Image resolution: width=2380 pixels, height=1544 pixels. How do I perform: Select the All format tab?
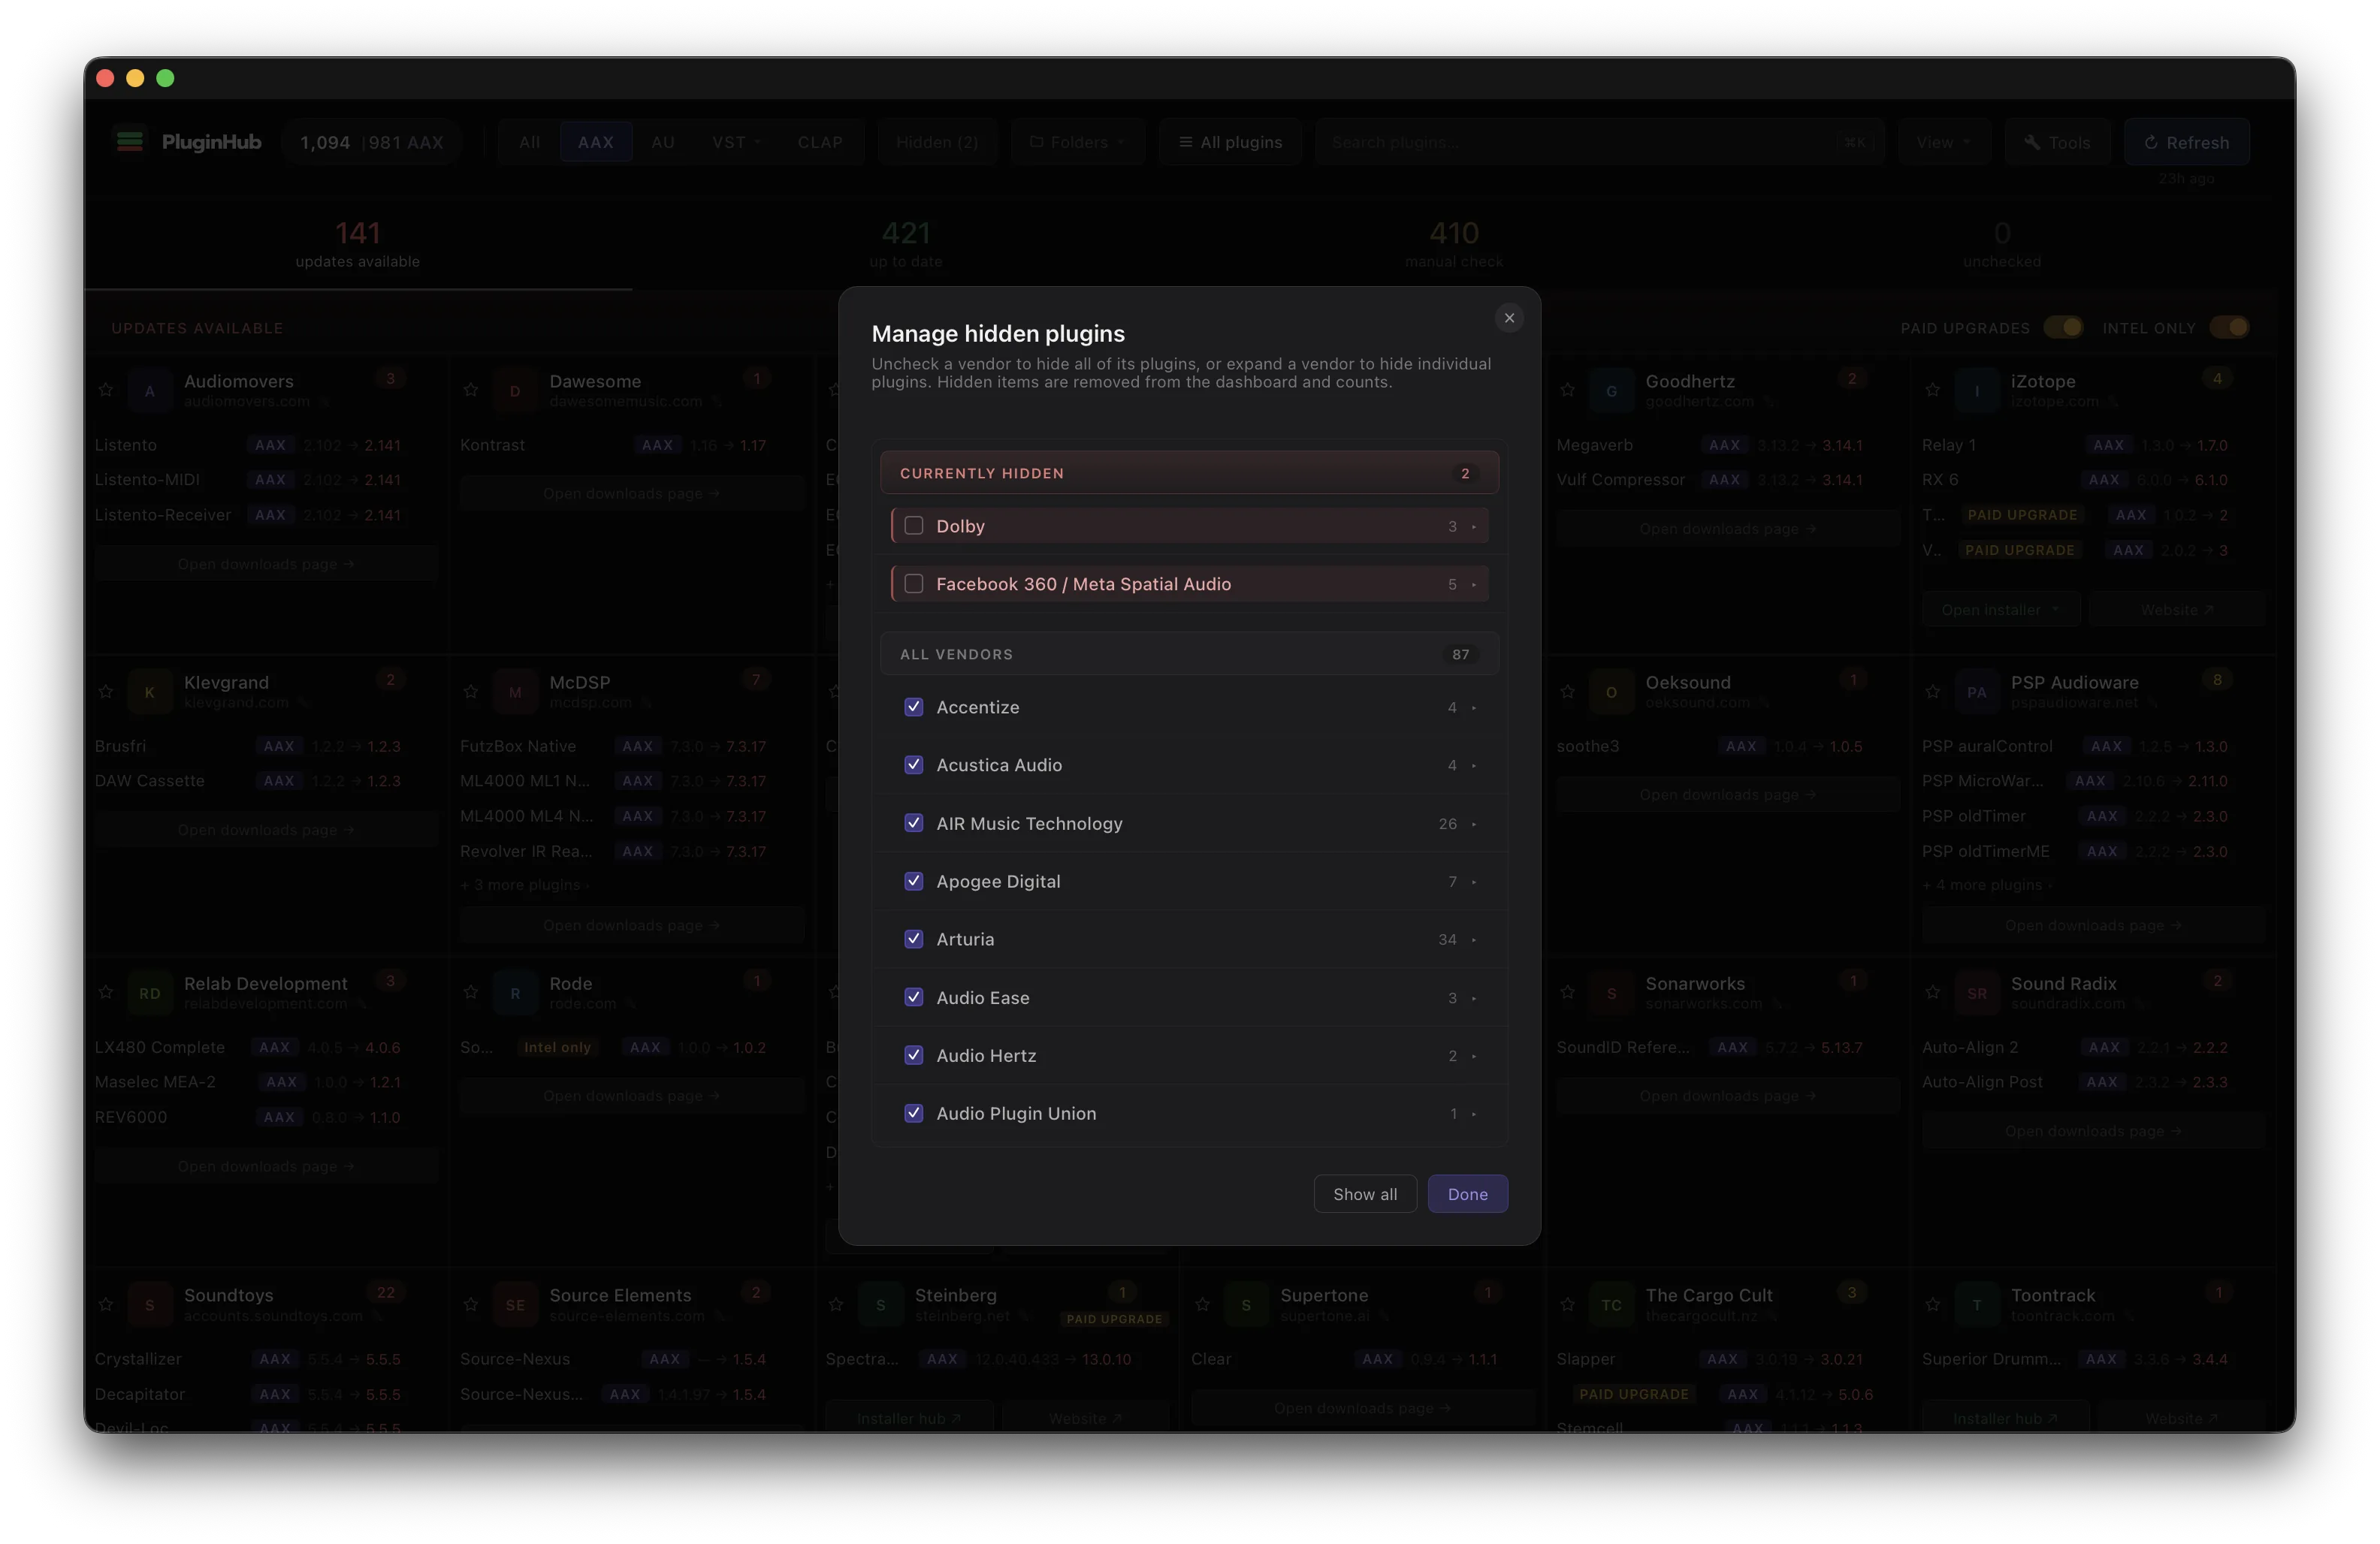point(529,142)
